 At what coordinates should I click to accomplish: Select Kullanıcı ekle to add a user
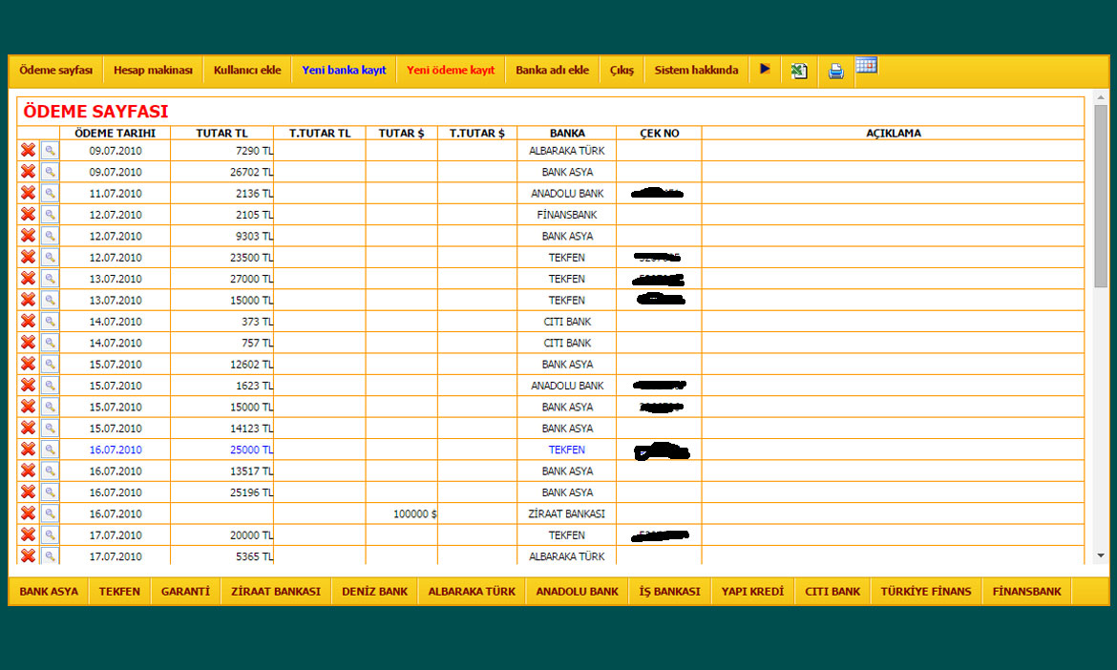click(247, 70)
